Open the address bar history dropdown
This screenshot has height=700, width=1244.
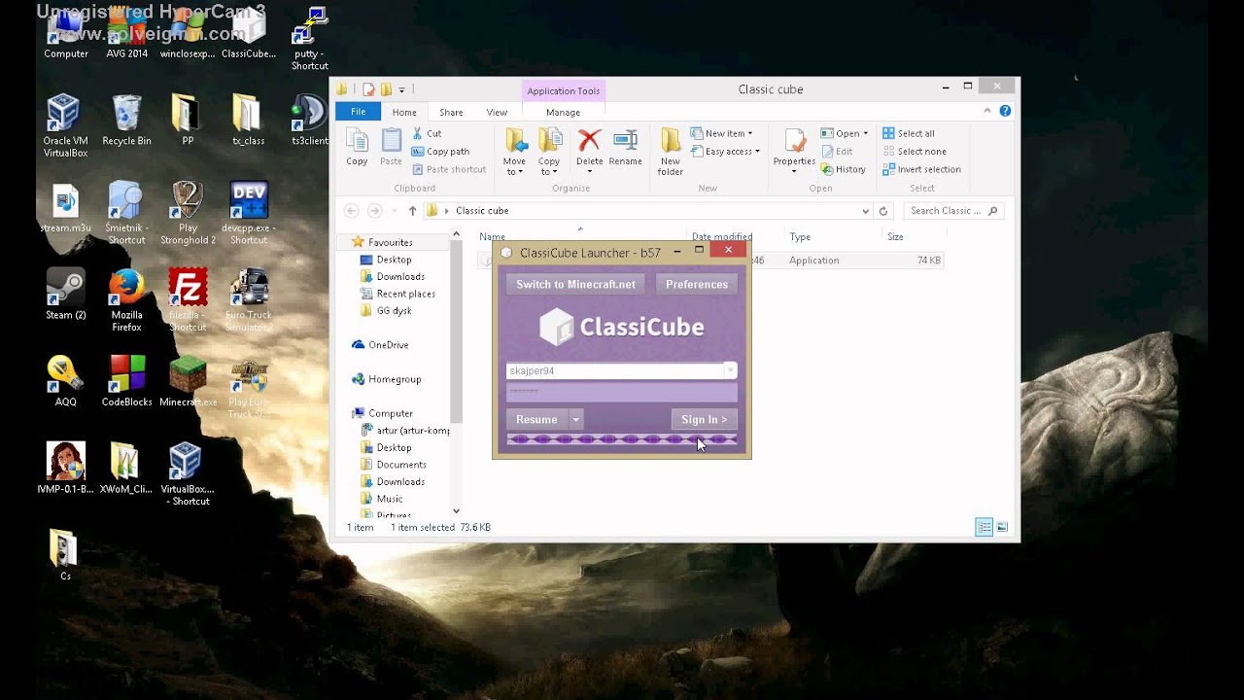click(865, 211)
